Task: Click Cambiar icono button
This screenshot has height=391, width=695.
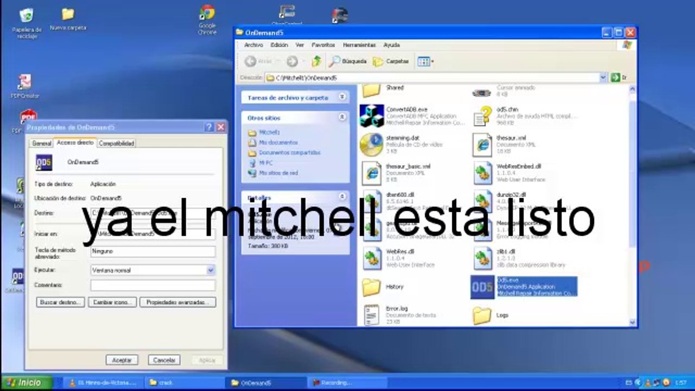Action: (x=112, y=302)
